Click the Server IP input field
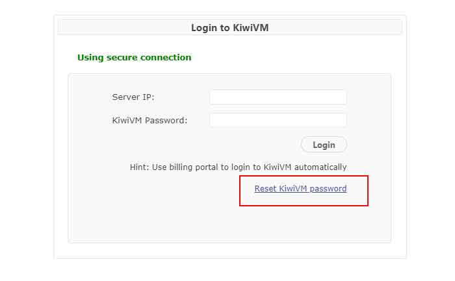Image resolution: width=455 pixels, height=281 pixels. click(x=278, y=97)
